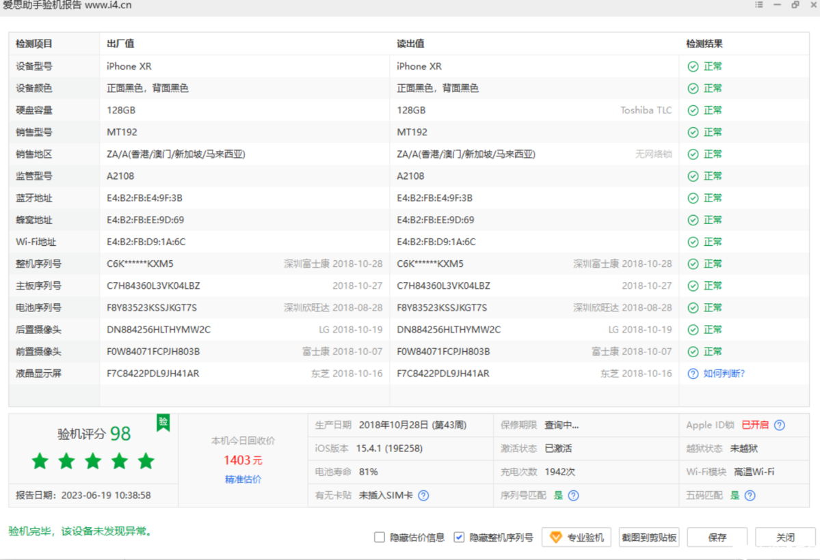Screen dimensions: 820x560
Task: Select the 出厂值 column header
Action: pos(121,44)
